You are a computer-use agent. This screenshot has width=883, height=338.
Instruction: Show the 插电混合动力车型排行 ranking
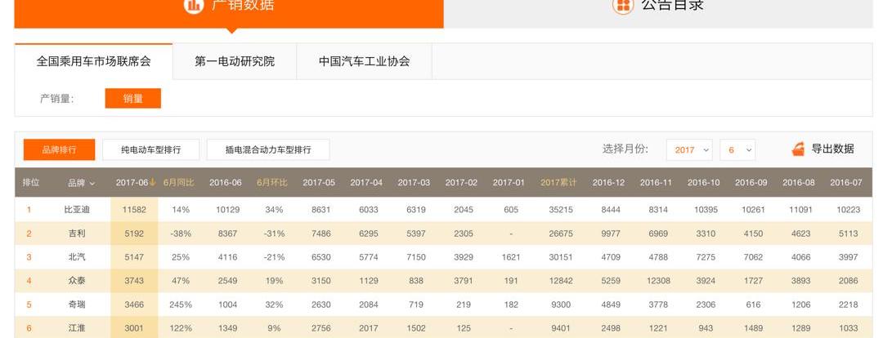[268, 149]
